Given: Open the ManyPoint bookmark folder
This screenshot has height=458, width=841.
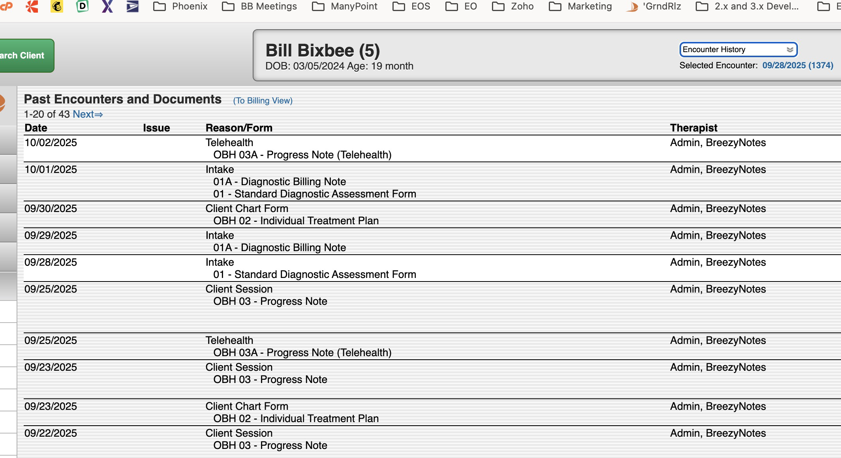Looking at the screenshot, I should coord(345,6).
